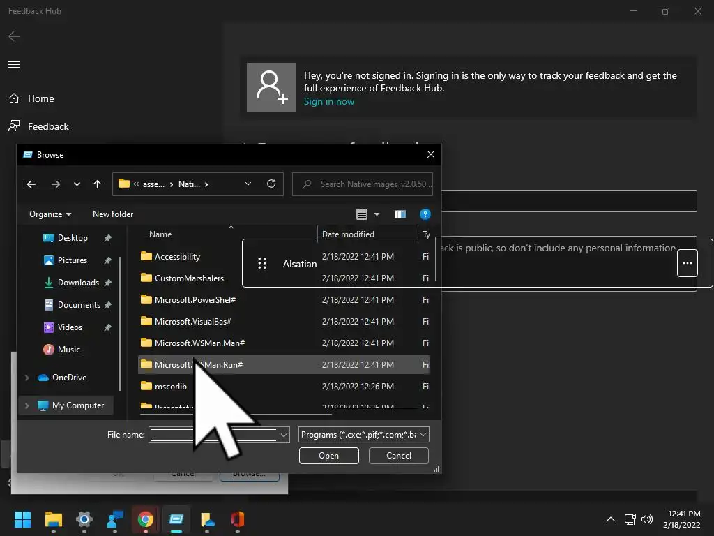Click the navigation pane vertical scrollbar
Image resolution: width=714 pixels, height=536 pixels.
point(120,324)
